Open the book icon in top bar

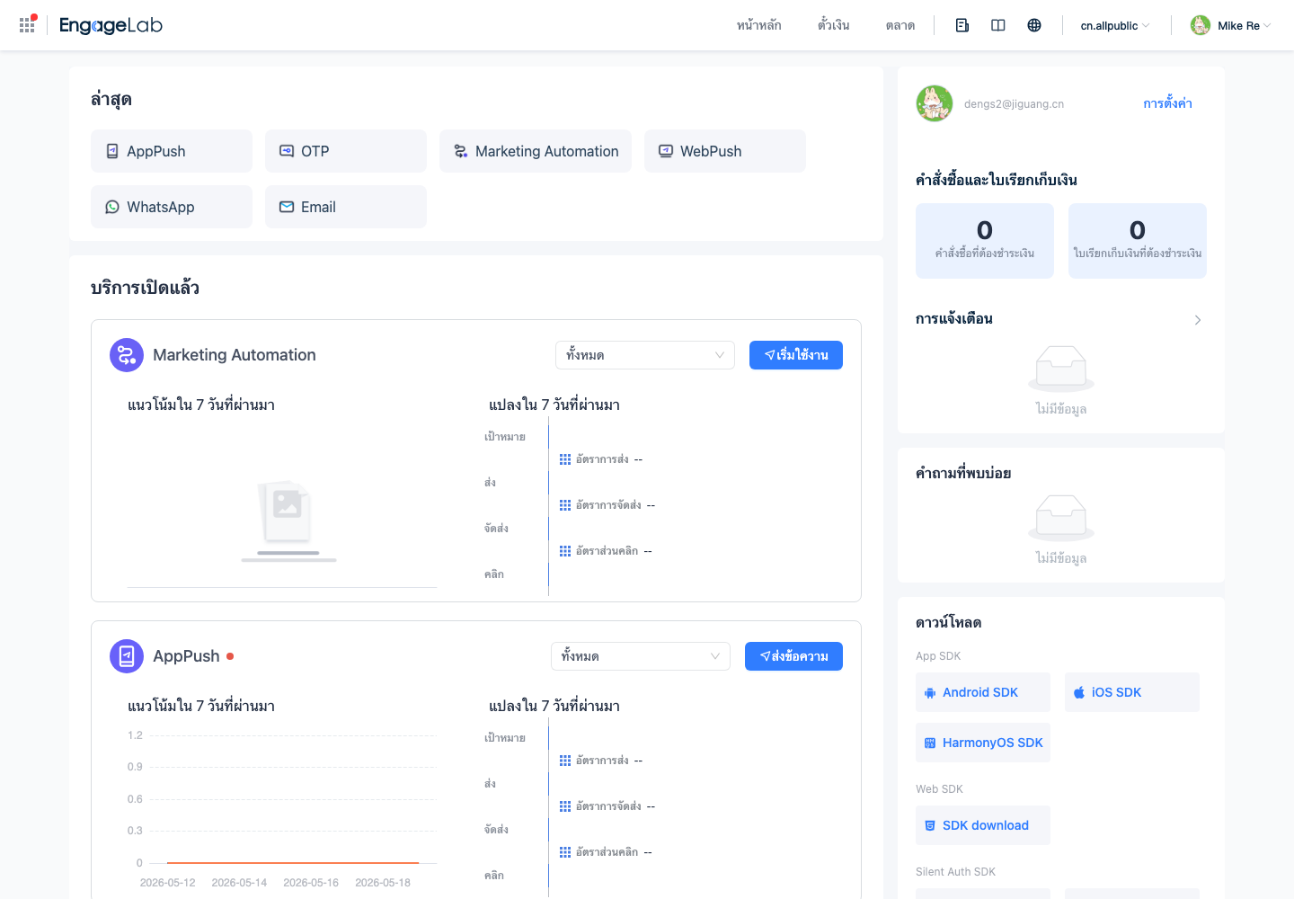[x=998, y=25]
